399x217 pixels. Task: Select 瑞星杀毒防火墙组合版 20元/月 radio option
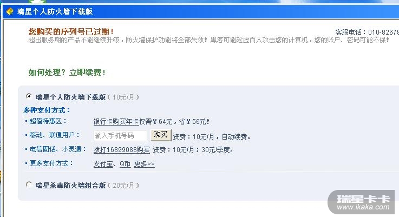point(29,185)
